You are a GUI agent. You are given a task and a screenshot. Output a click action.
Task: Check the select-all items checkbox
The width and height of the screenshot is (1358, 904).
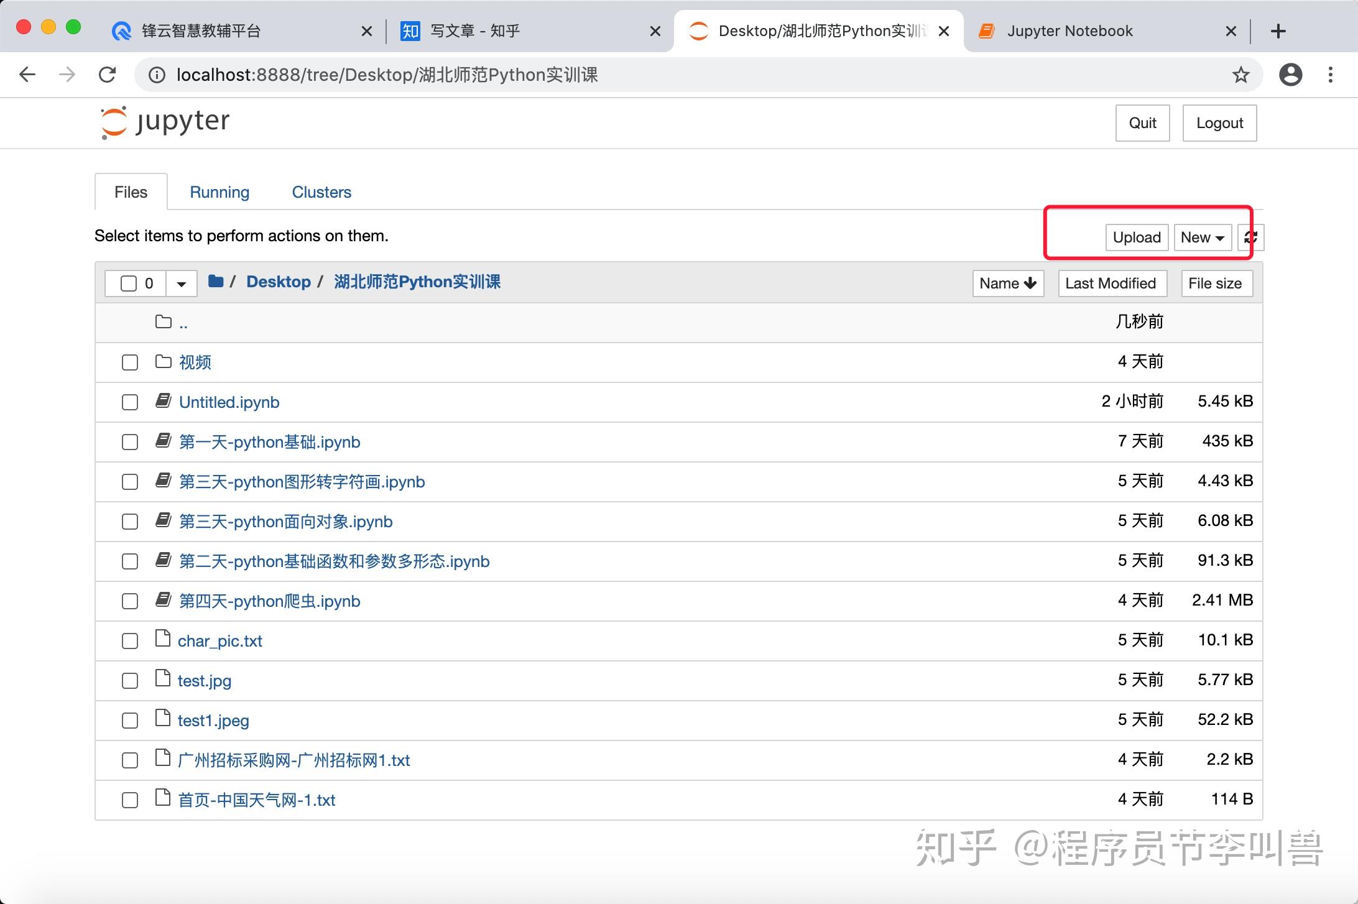pos(129,284)
